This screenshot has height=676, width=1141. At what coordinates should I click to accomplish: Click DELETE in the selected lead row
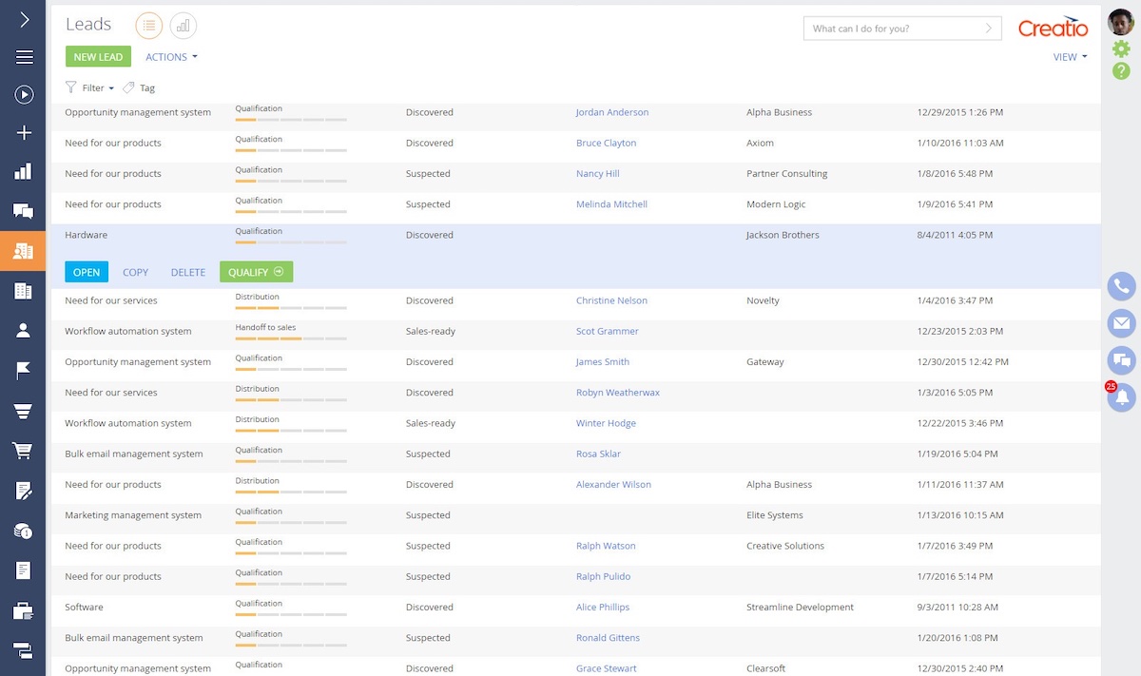[188, 272]
